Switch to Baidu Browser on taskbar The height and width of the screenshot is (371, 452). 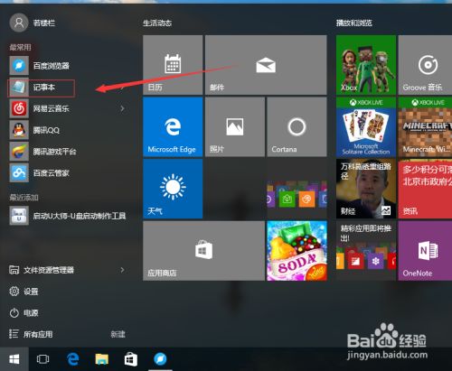tap(160, 359)
